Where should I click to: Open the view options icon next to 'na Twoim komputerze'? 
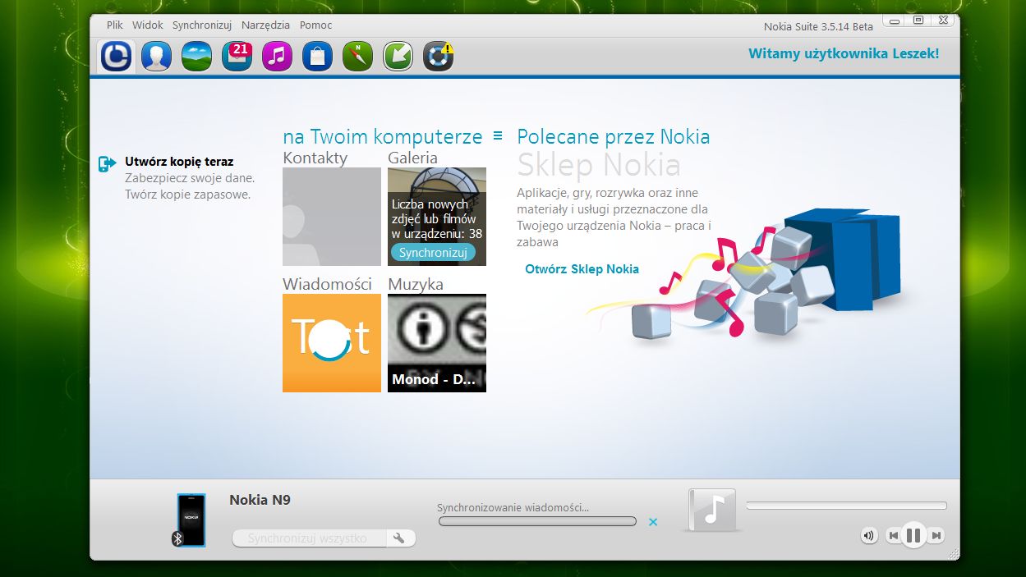point(497,135)
